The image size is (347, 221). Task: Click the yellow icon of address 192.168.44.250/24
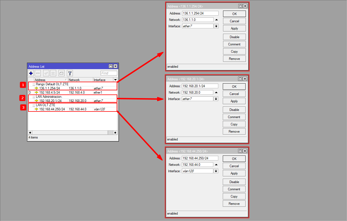(x=36, y=109)
